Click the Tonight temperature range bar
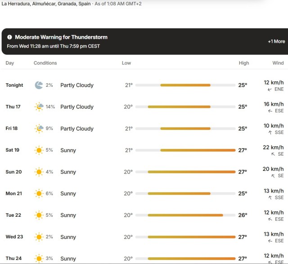The width and height of the screenshot is (288, 264). (185, 85)
